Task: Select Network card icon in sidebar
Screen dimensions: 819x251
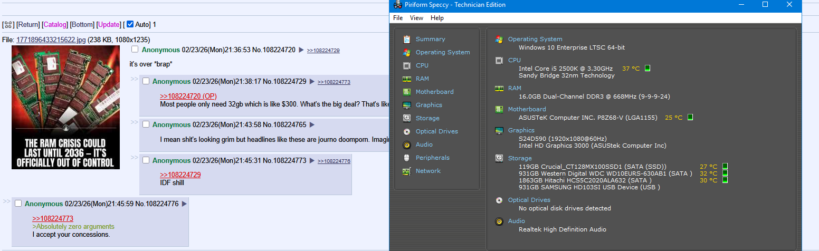Action: [x=406, y=171]
